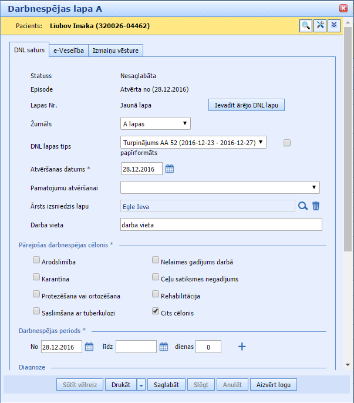Viewport: 354px width, 403px height.
Task: Enable the Arodslimība checkbox
Action: tap(36, 260)
